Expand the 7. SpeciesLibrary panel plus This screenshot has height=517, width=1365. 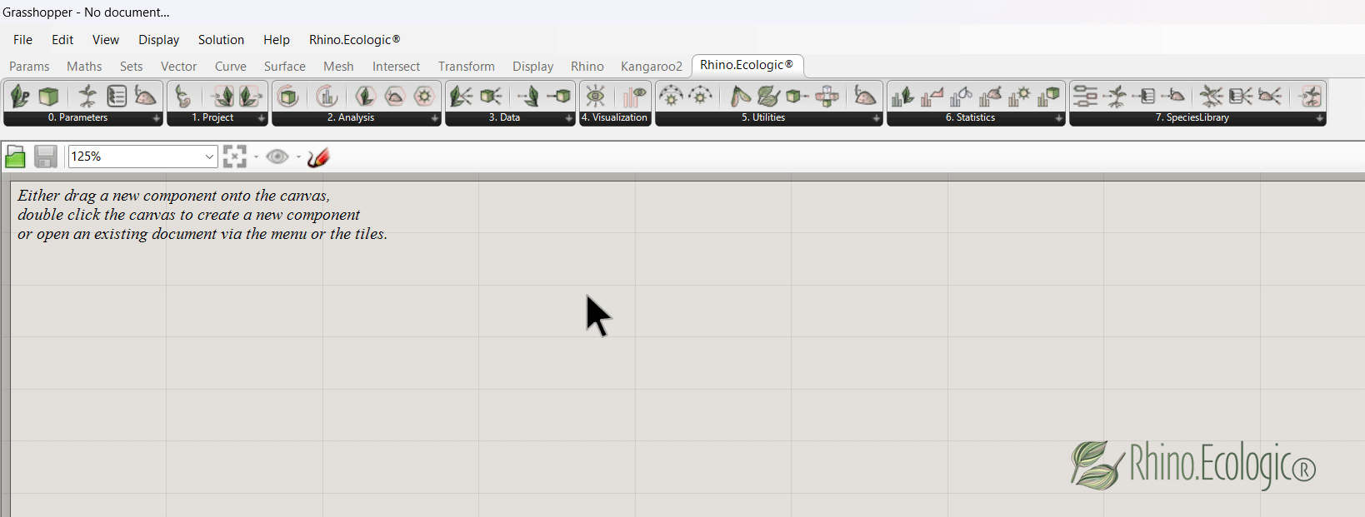1319,118
